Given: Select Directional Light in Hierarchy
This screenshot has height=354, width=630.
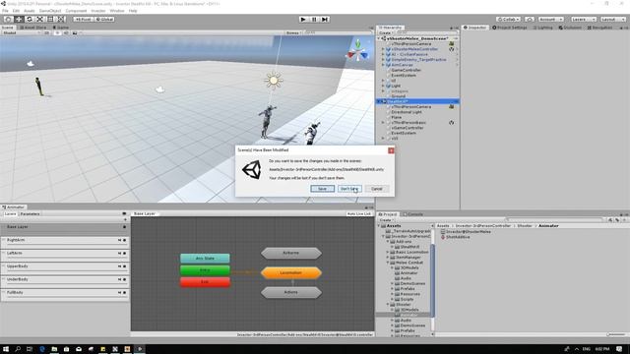Looking at the screenshot, I should click(x=407, y=112).
